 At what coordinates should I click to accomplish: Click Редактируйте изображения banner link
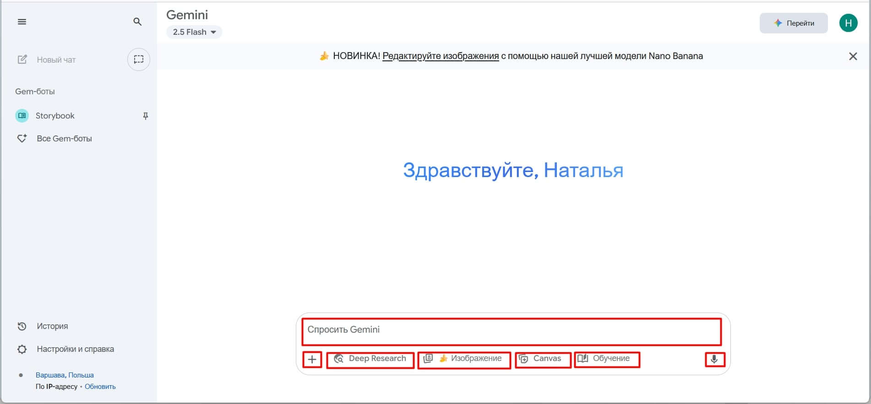(x=441, y=56)
